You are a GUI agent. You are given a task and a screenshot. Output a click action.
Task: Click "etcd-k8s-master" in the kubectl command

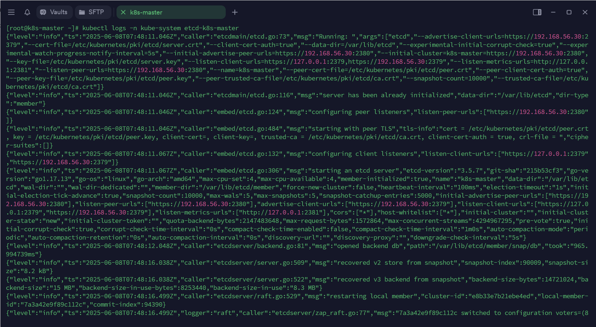(212, 28)
